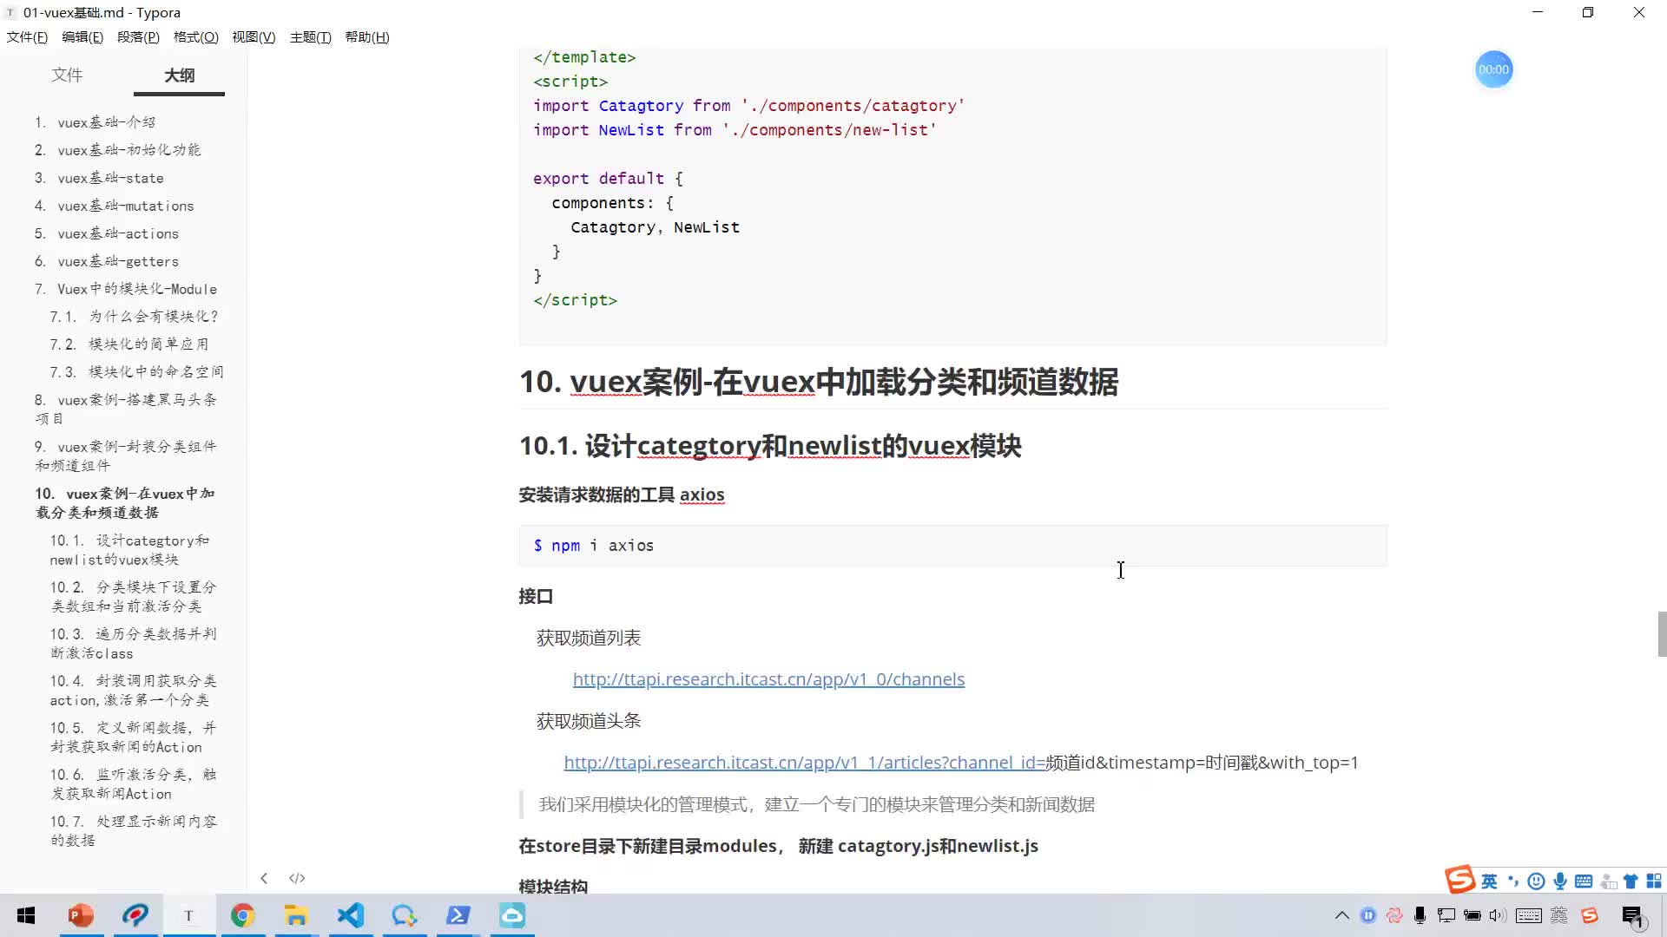The height and width of the screenshot is (937, 1667).
Task: Jump to outline item vuex基础-初始化功能
Action: pos(128,150)
